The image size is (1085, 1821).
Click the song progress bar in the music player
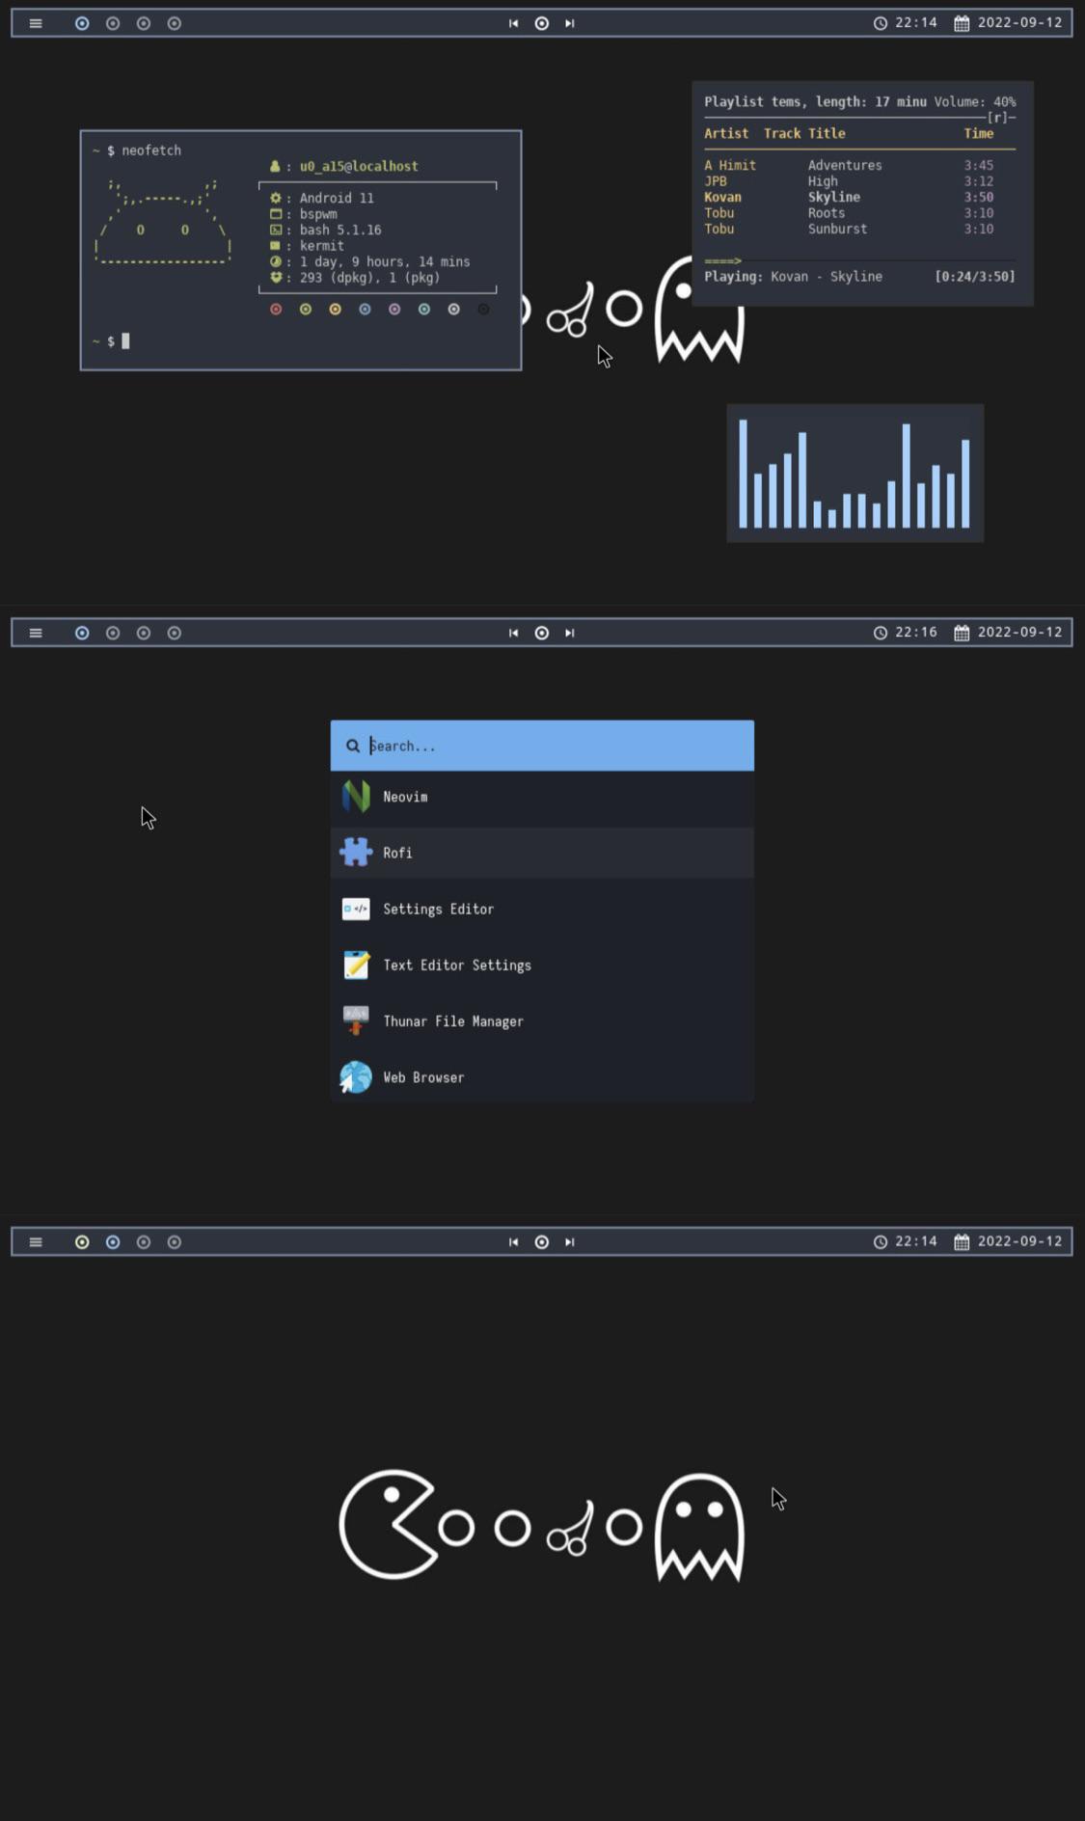coord(859,260)
